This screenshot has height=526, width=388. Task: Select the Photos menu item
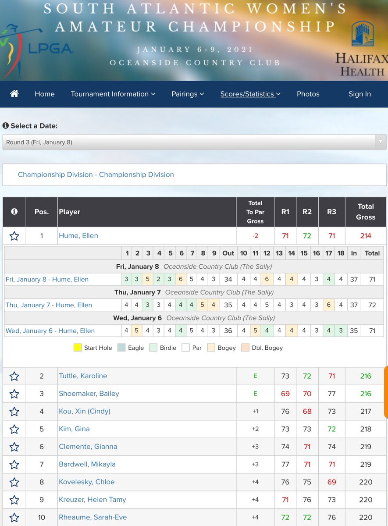click(x=308, y=94)
